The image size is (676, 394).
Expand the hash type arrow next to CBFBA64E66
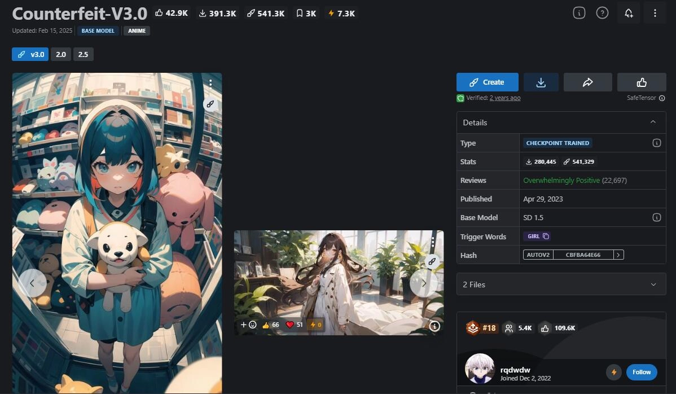point(618,255)
